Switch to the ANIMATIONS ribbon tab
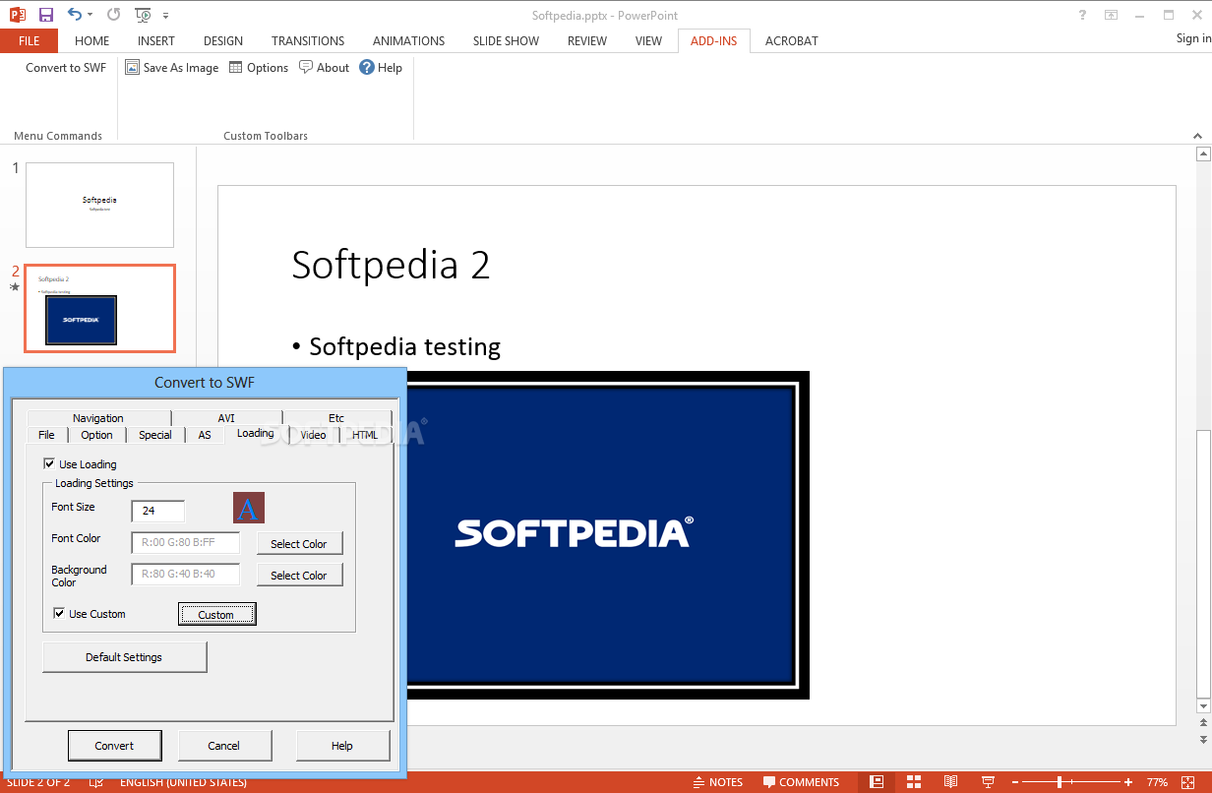 [x=409, y=41]
